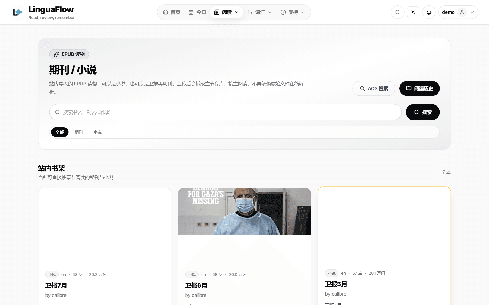Click the demo user avatar icon
489x305 pixels.
[462, 12]
